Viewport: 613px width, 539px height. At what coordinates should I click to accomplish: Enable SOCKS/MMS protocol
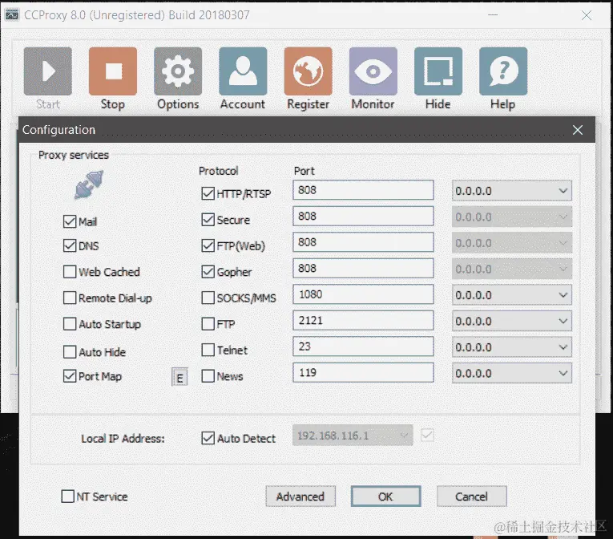(208, 298)
